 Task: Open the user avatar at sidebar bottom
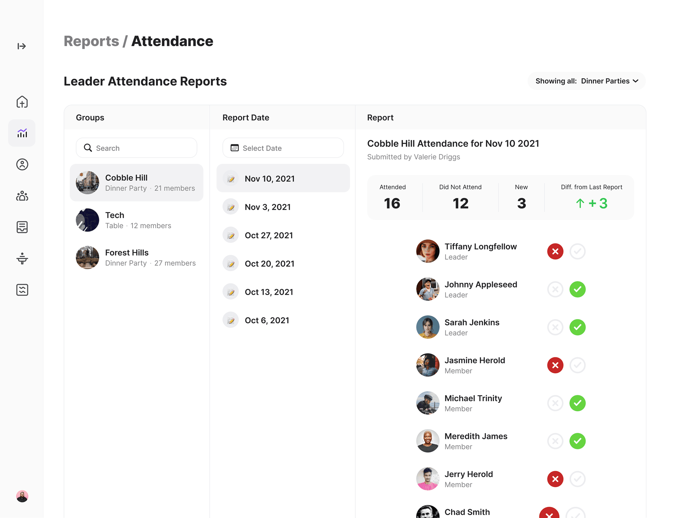click(x=22, y=496)
